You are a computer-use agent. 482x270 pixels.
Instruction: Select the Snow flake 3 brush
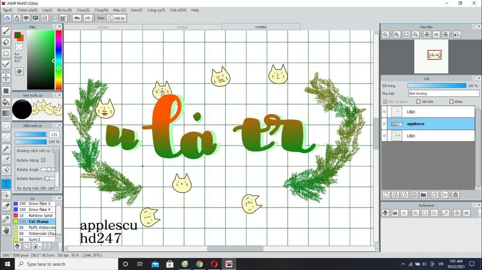[x=34, y=203]
